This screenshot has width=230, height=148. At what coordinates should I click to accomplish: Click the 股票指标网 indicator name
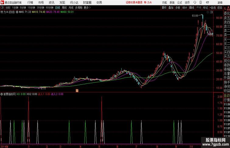tap(9, 94)
